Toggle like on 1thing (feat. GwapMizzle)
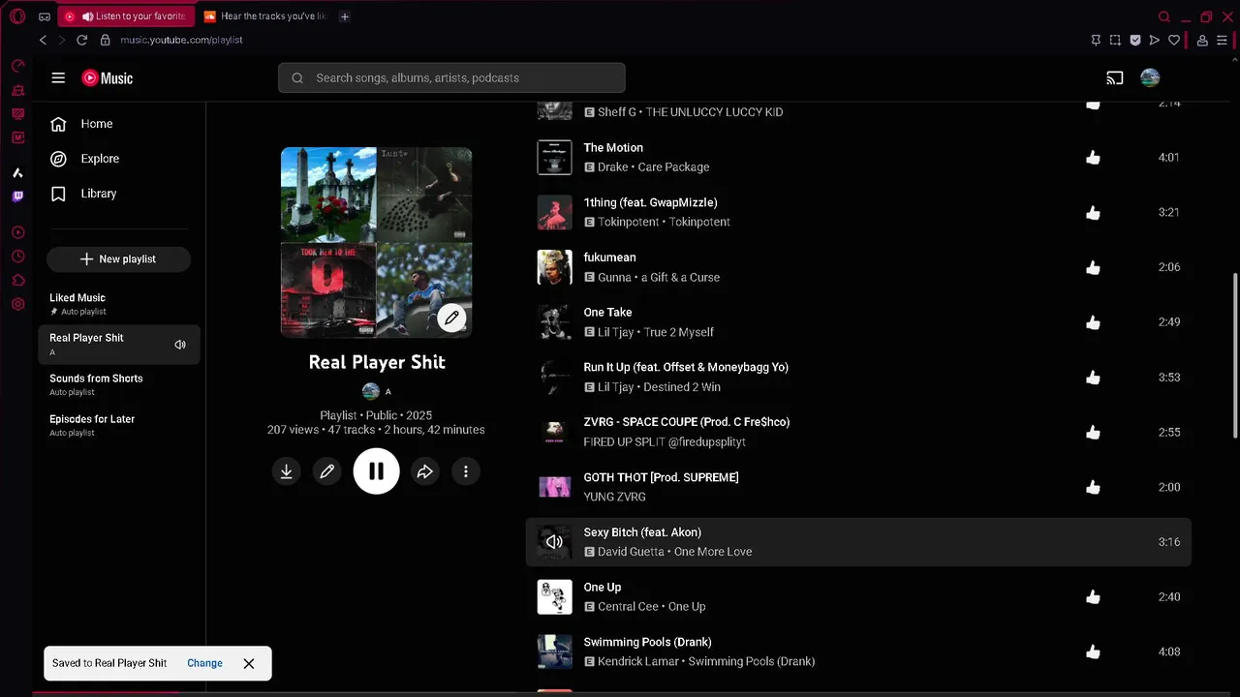 [1093, 212]
